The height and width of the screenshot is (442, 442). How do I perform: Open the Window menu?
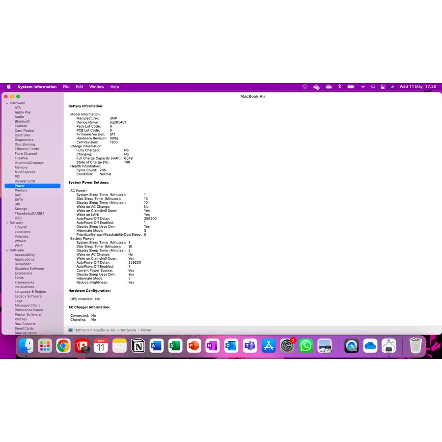click(97, 87)
